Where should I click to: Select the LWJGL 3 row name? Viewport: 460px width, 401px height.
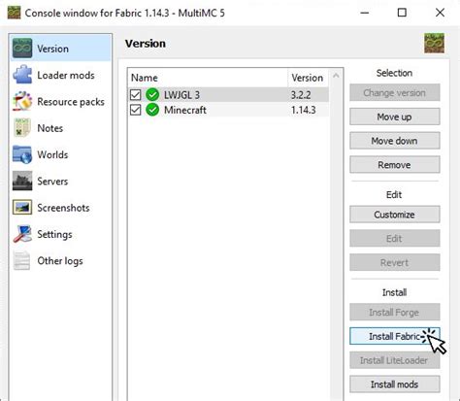click(181, 95)
